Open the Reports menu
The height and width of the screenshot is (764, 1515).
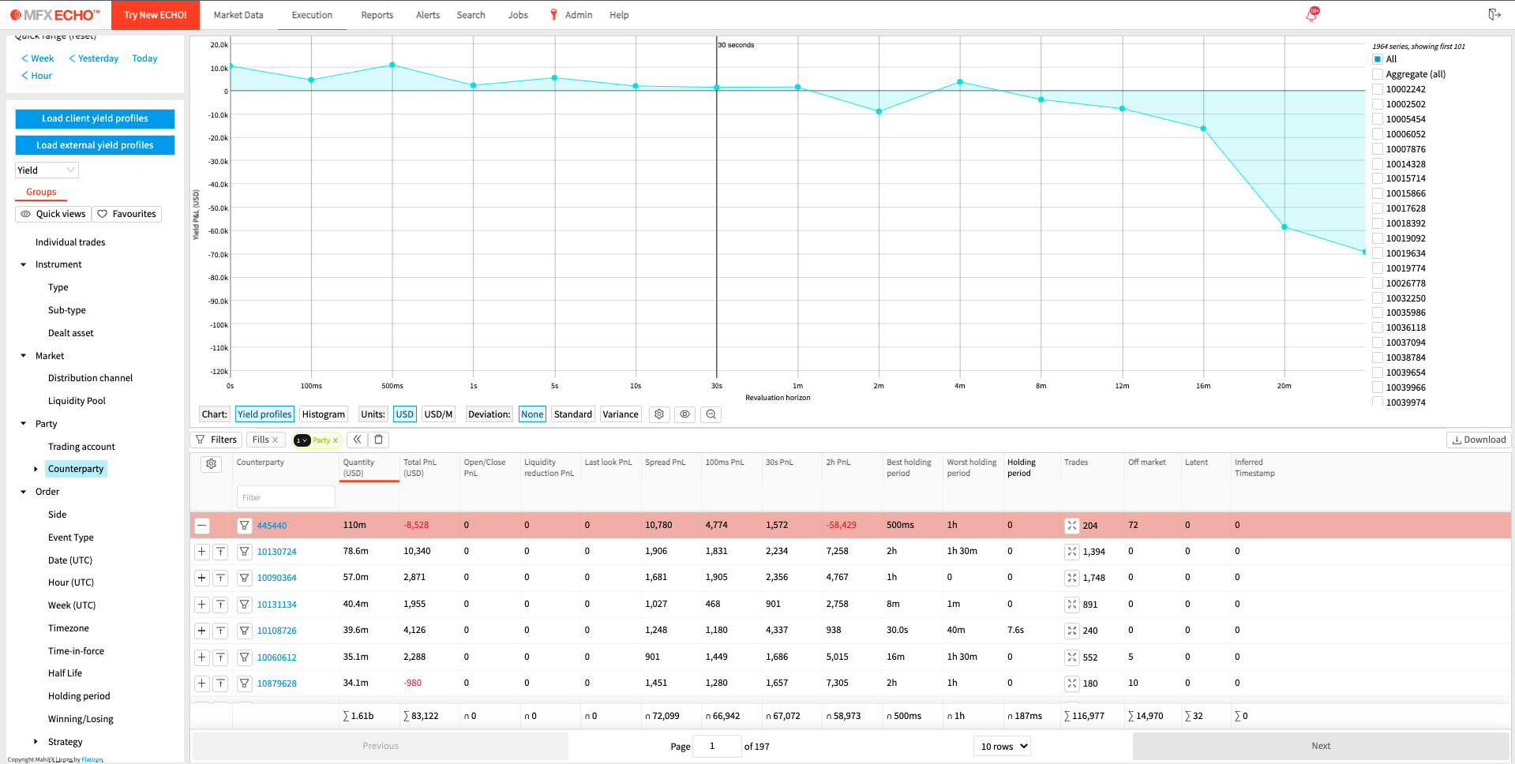377,15
